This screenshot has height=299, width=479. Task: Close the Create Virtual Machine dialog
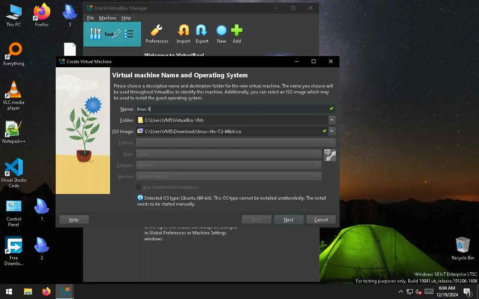pyautogui.click(x=330, y=61)
